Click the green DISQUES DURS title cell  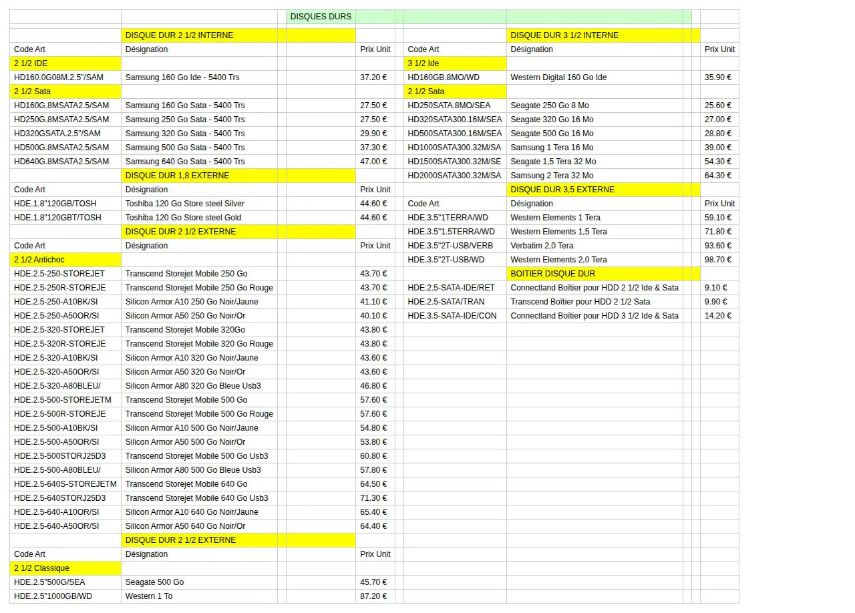[321, 17]
